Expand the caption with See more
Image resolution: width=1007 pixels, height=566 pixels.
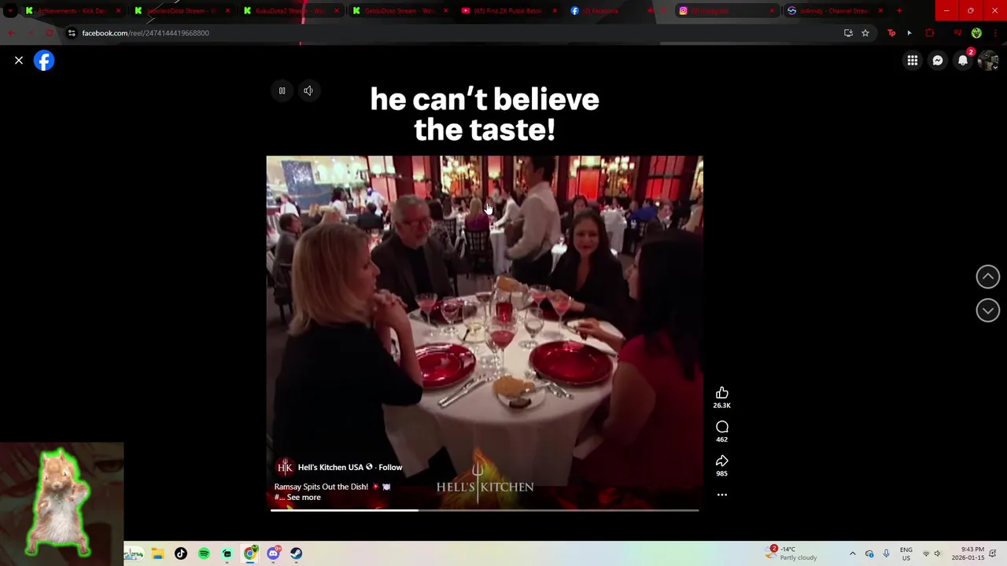(x=304, y=498)
